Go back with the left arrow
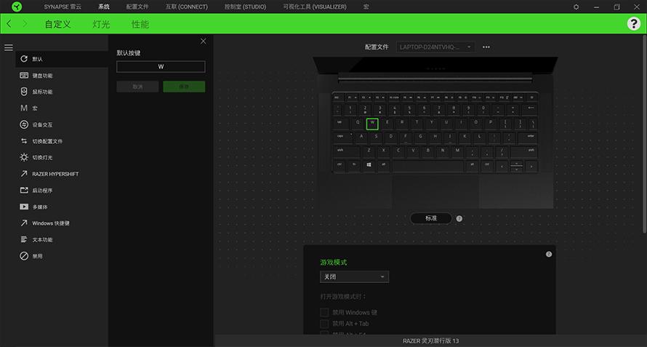 click(9, 24)
